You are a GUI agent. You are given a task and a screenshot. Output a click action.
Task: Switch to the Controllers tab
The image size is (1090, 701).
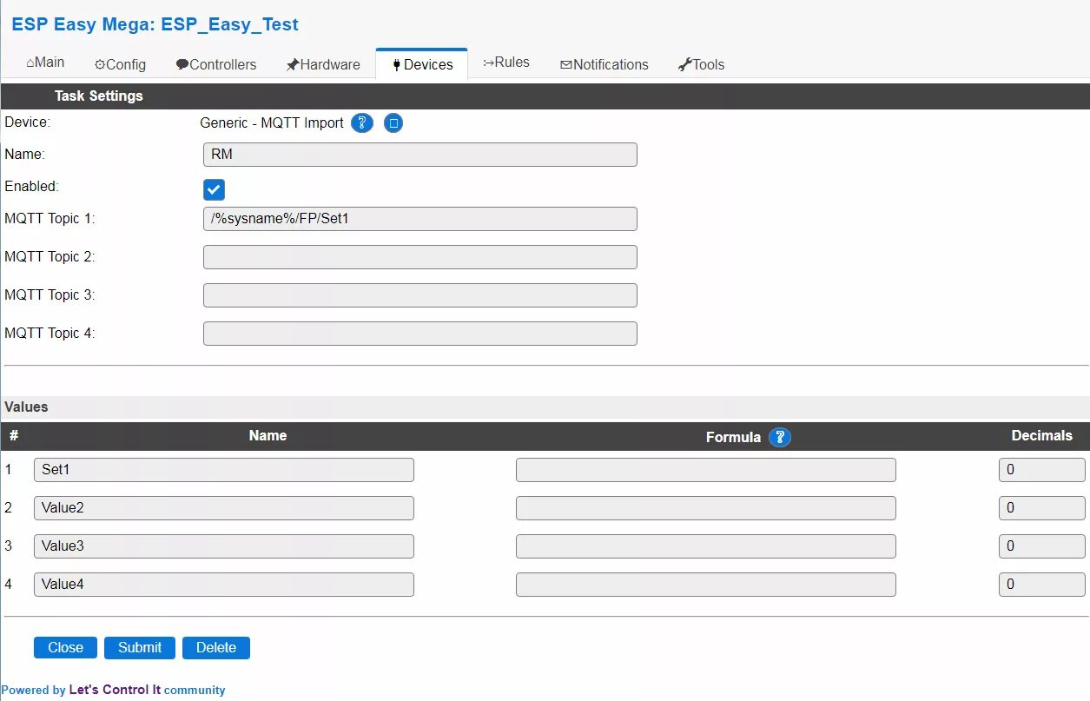click(x=216, y=64)
